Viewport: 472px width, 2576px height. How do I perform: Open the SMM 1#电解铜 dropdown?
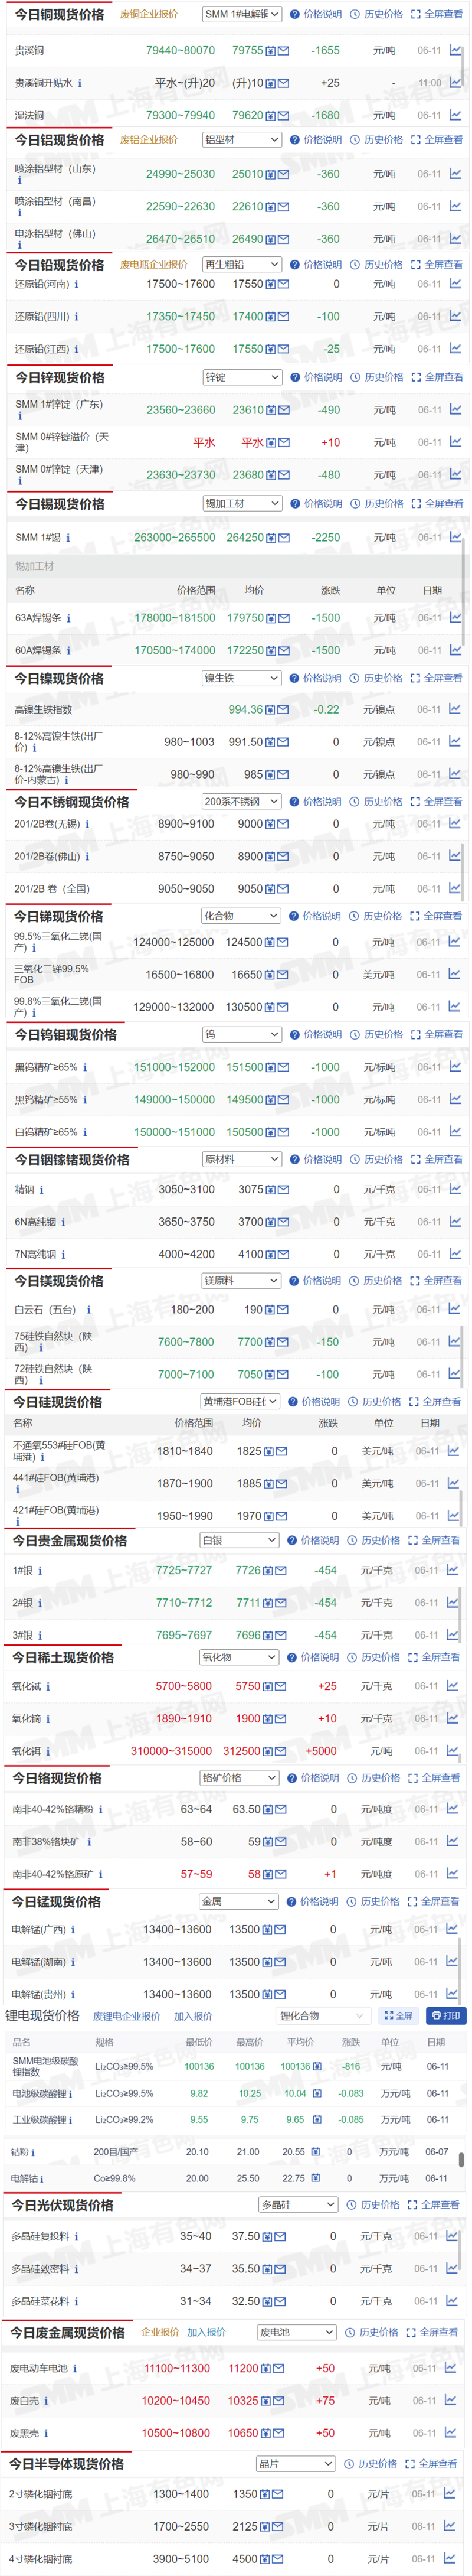[x=242, y=14]
